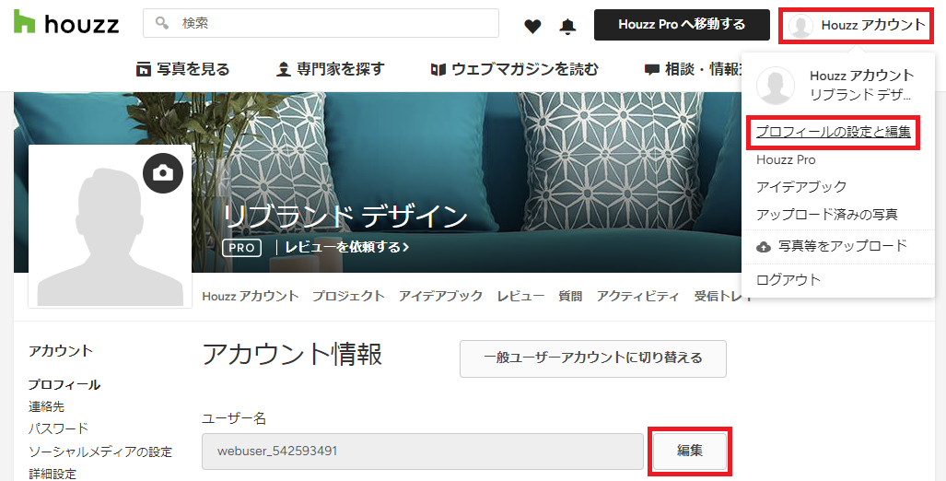Viewport: 946px width, 481px height.
Task: Click Houzz アカウント name in dropdown header
Action: (861, 76)
